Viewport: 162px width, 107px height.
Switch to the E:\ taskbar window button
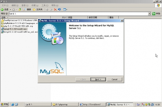[38, 104]
